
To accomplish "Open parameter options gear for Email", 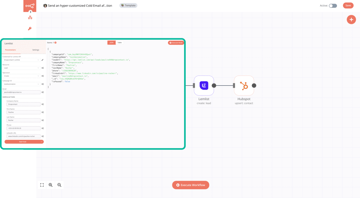I will point(43,92).
